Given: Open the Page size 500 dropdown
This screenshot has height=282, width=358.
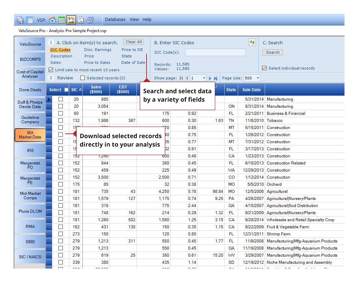Looking at the screenshot, I should point(257,78).
